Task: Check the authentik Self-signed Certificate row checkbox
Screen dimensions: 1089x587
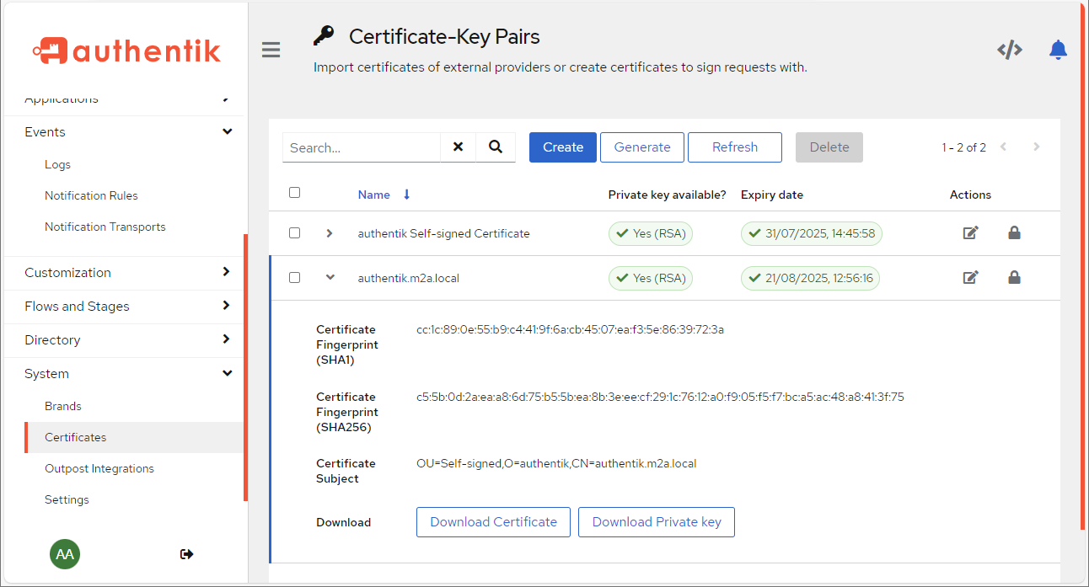Action: (x=294, y=233)
